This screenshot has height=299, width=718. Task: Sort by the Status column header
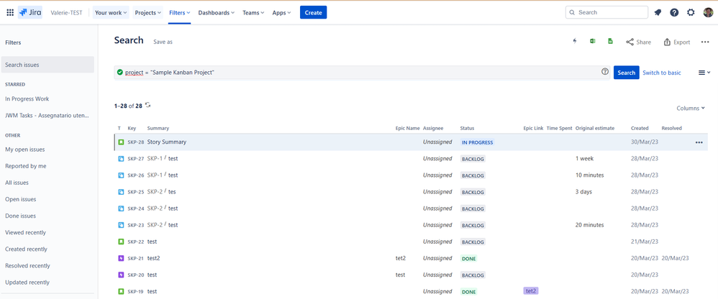point(468,129)
